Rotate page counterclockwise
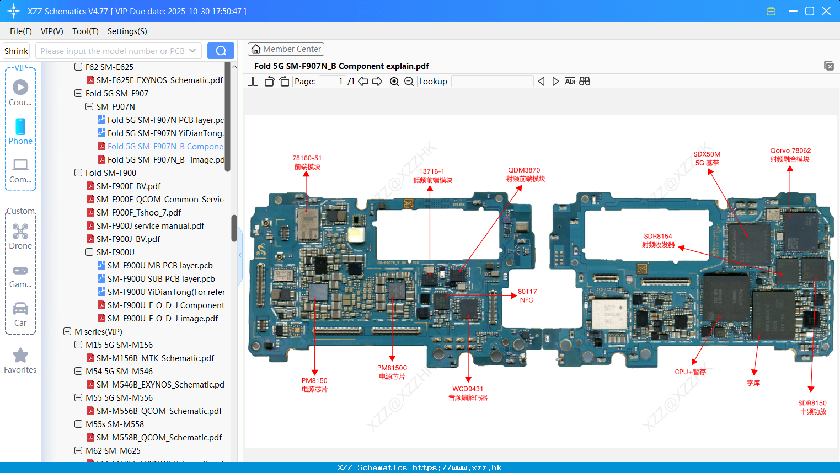Image resolution: width=840 pixels, height=473 pixels. 269,81
